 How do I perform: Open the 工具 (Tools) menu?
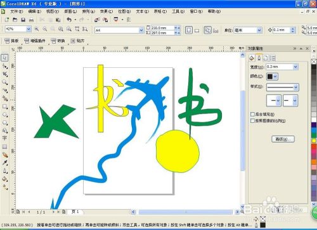tap(178, 11)
